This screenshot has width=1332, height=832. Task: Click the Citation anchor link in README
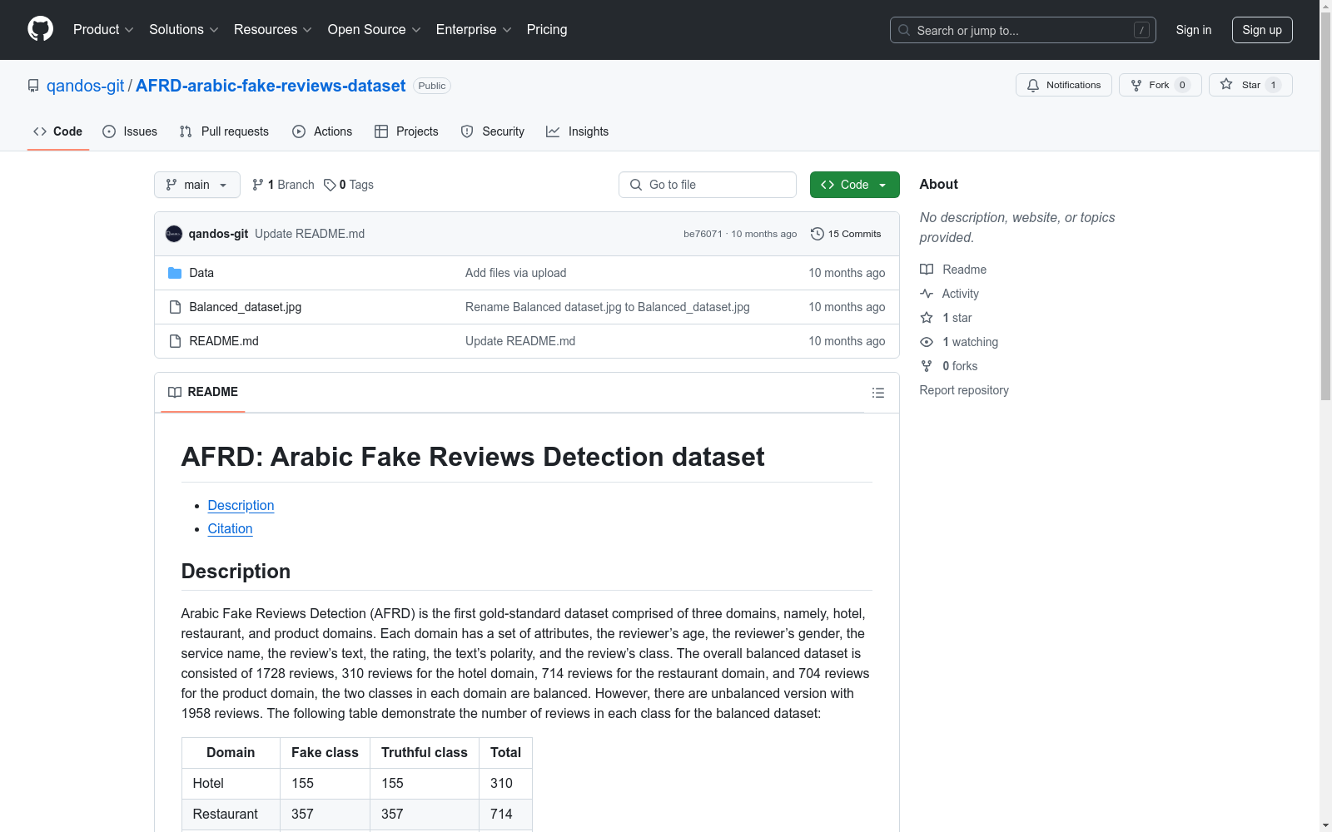coord(230,529)
